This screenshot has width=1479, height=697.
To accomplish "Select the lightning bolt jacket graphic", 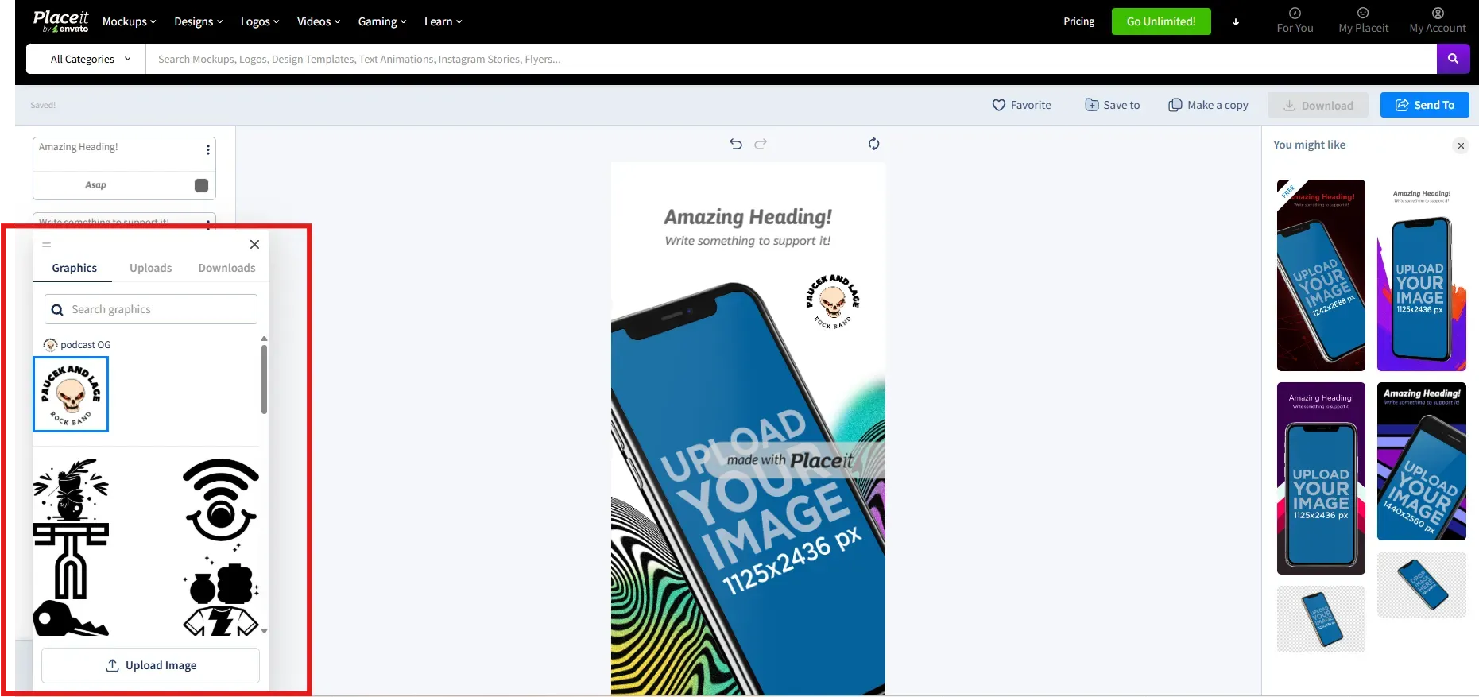I will (221, 621).
